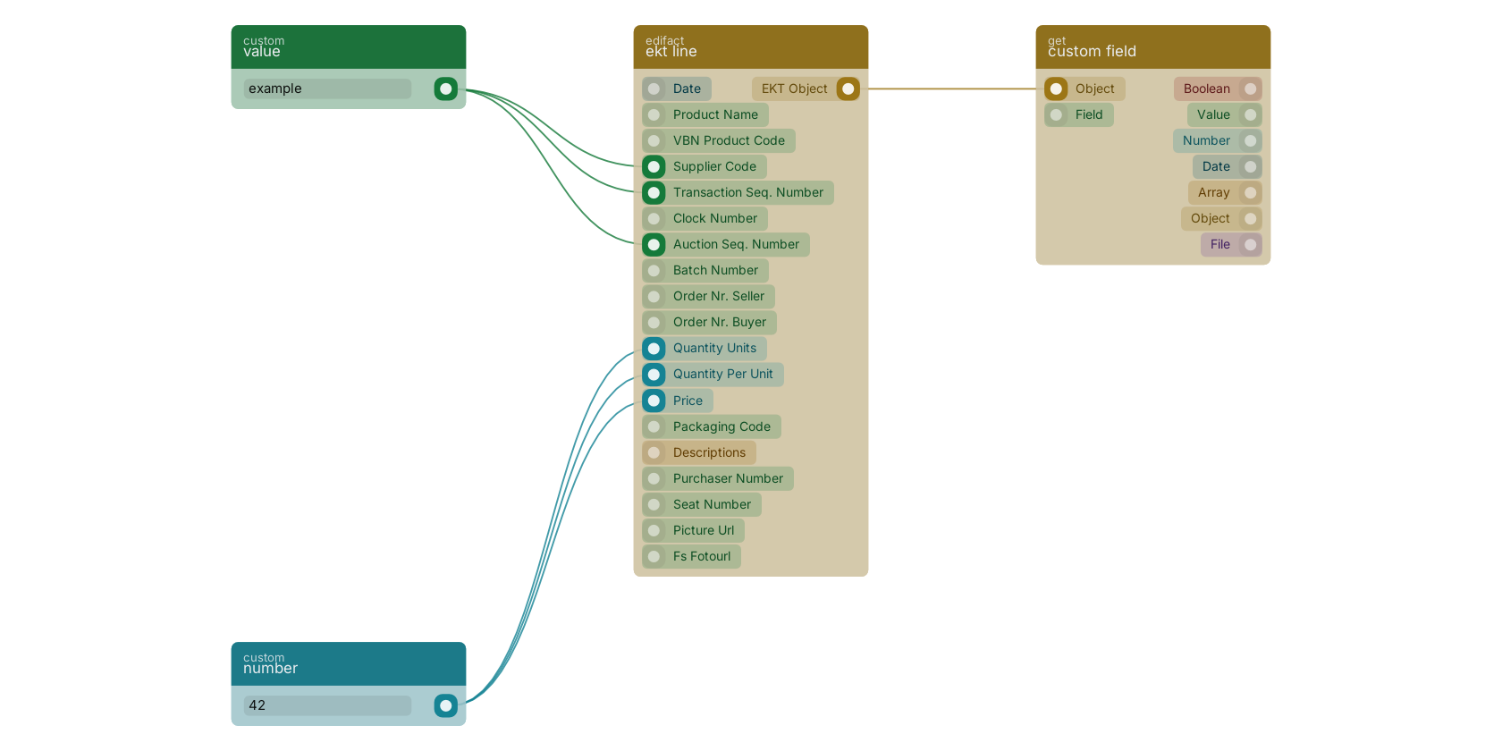Click the 'Supplier Code' label

click(714, 166)
